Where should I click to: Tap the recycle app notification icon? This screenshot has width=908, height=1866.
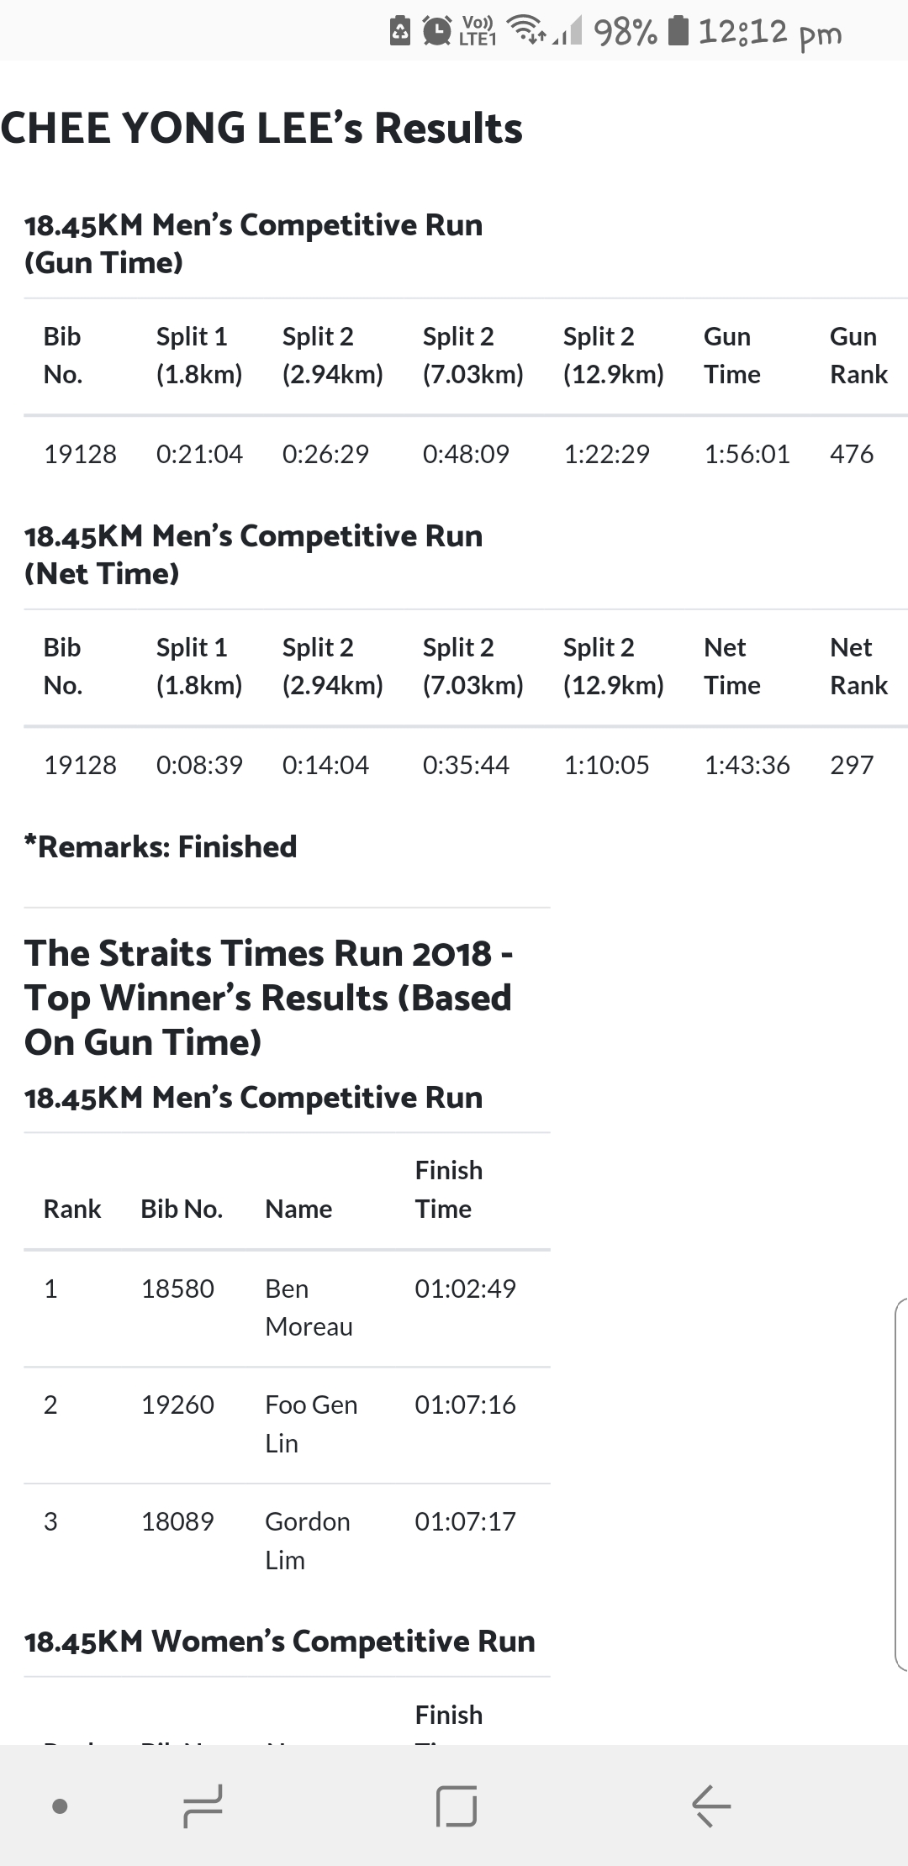point(400,31)
